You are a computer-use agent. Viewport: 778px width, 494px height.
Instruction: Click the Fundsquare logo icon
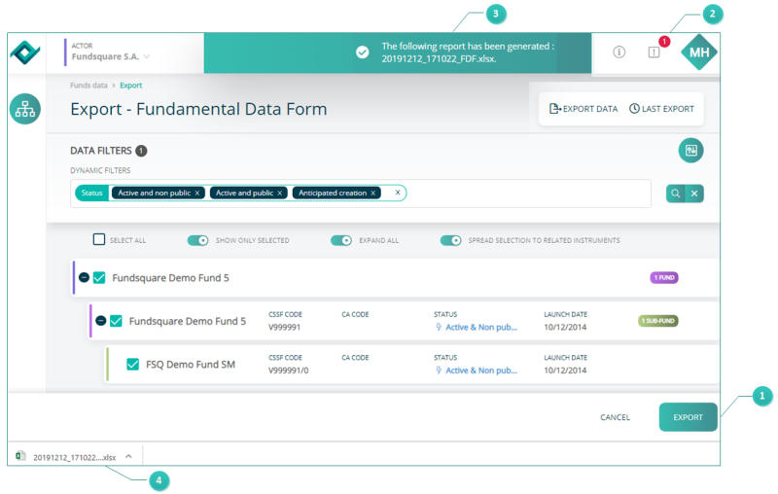pyautogui.click(x=26, y=53)
